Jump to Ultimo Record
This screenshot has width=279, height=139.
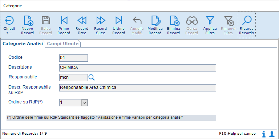(119, 21)
